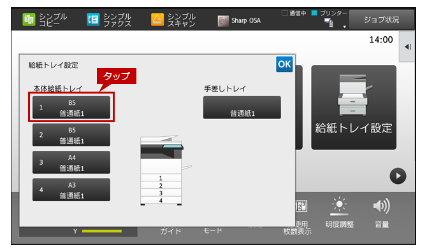Screen dimensions: 427x252
Task: Open Simple Fax (シンプルファクス) mode icon
Action: 93,20
